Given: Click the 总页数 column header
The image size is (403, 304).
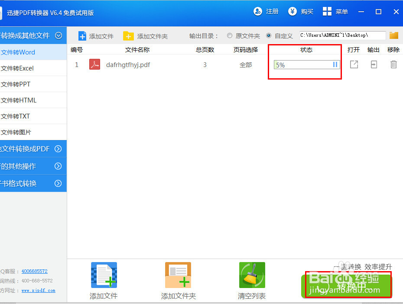Looking at the screenshot, I should [205, 50].
